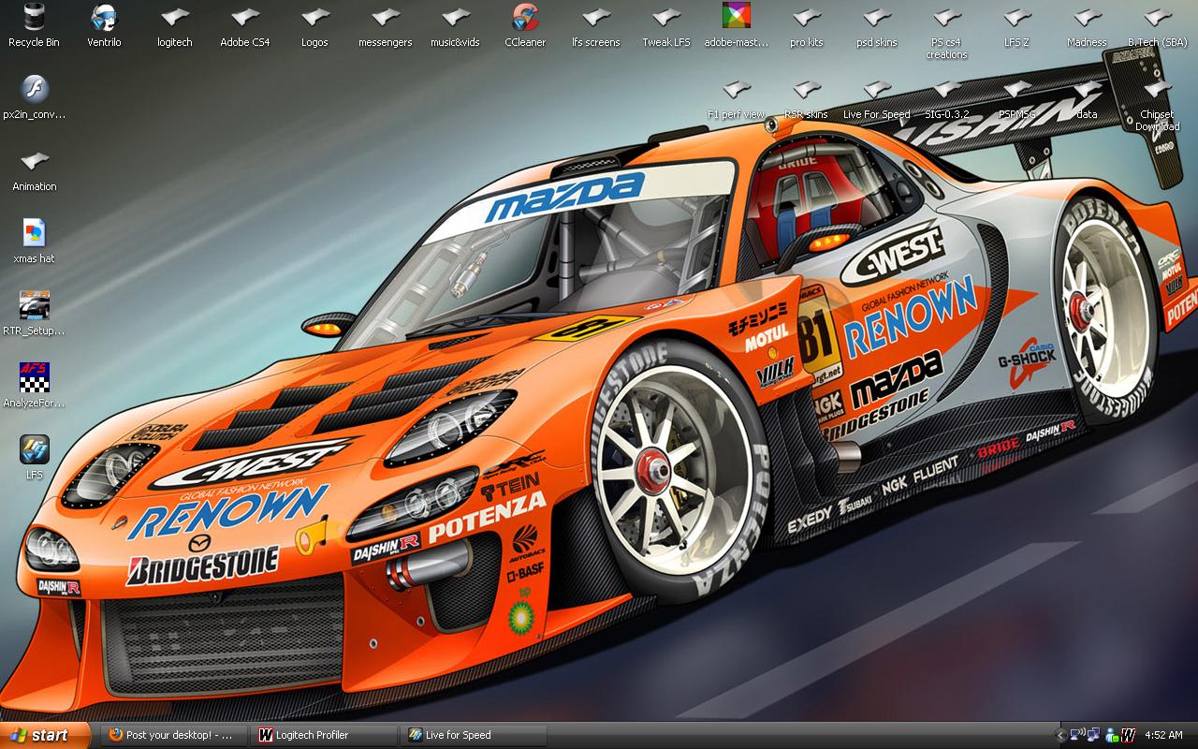Switch to the Firefox 'Post your desktop!' taskbar button
Viewport: 1198px width, 749px height.
click(x=174, y=735)
